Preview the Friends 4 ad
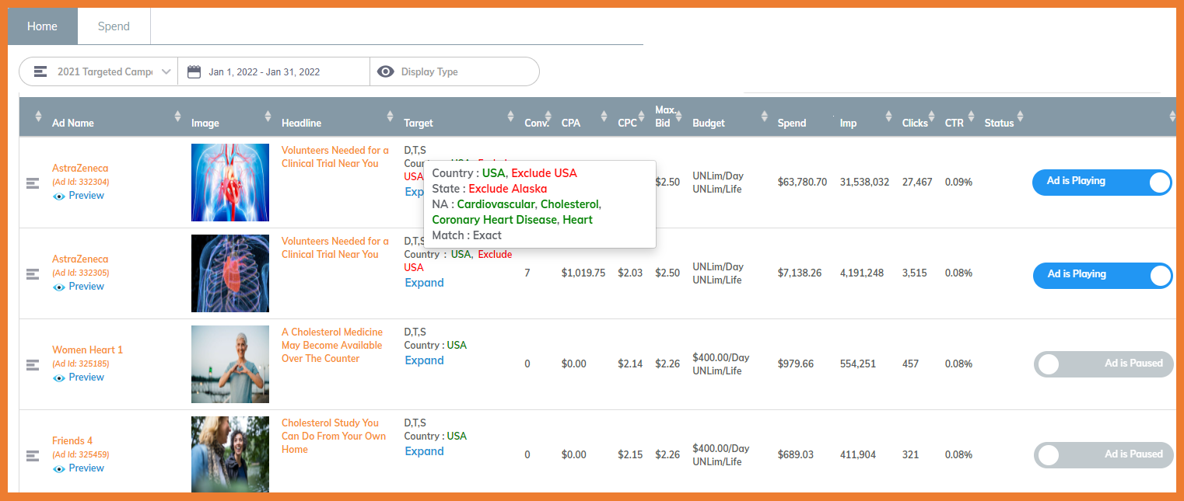Image resolution: width=1184 pixels, height=501 pixels. 79,468
